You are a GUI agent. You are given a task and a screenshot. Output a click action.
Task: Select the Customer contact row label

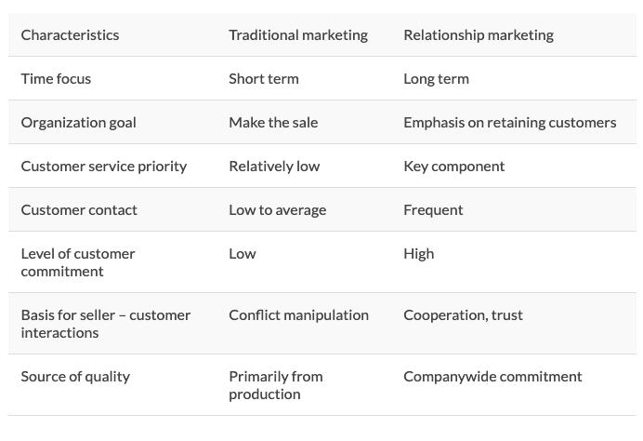coord(79,210)
